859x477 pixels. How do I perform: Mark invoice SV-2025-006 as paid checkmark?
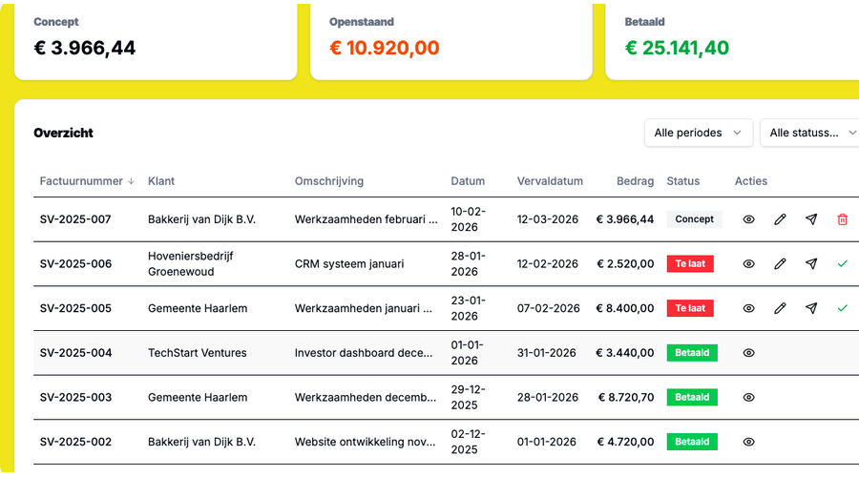point(842,263)
